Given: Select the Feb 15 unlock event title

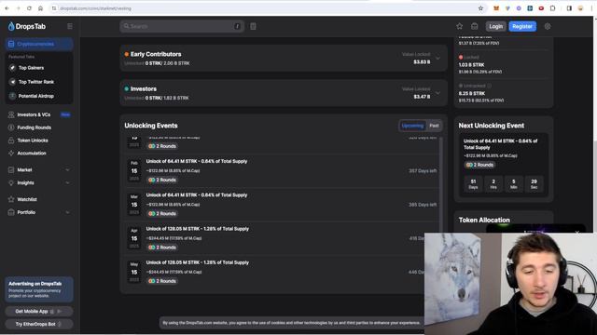Looking at the screenshot, I should point(197,161).
